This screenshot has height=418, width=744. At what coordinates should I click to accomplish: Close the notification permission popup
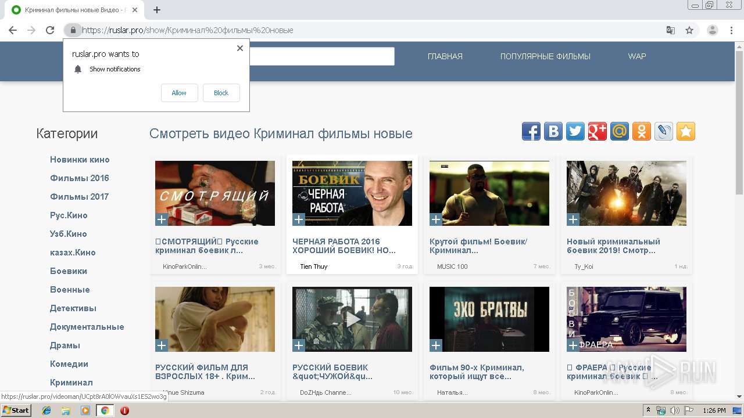[x=240, y=48]
